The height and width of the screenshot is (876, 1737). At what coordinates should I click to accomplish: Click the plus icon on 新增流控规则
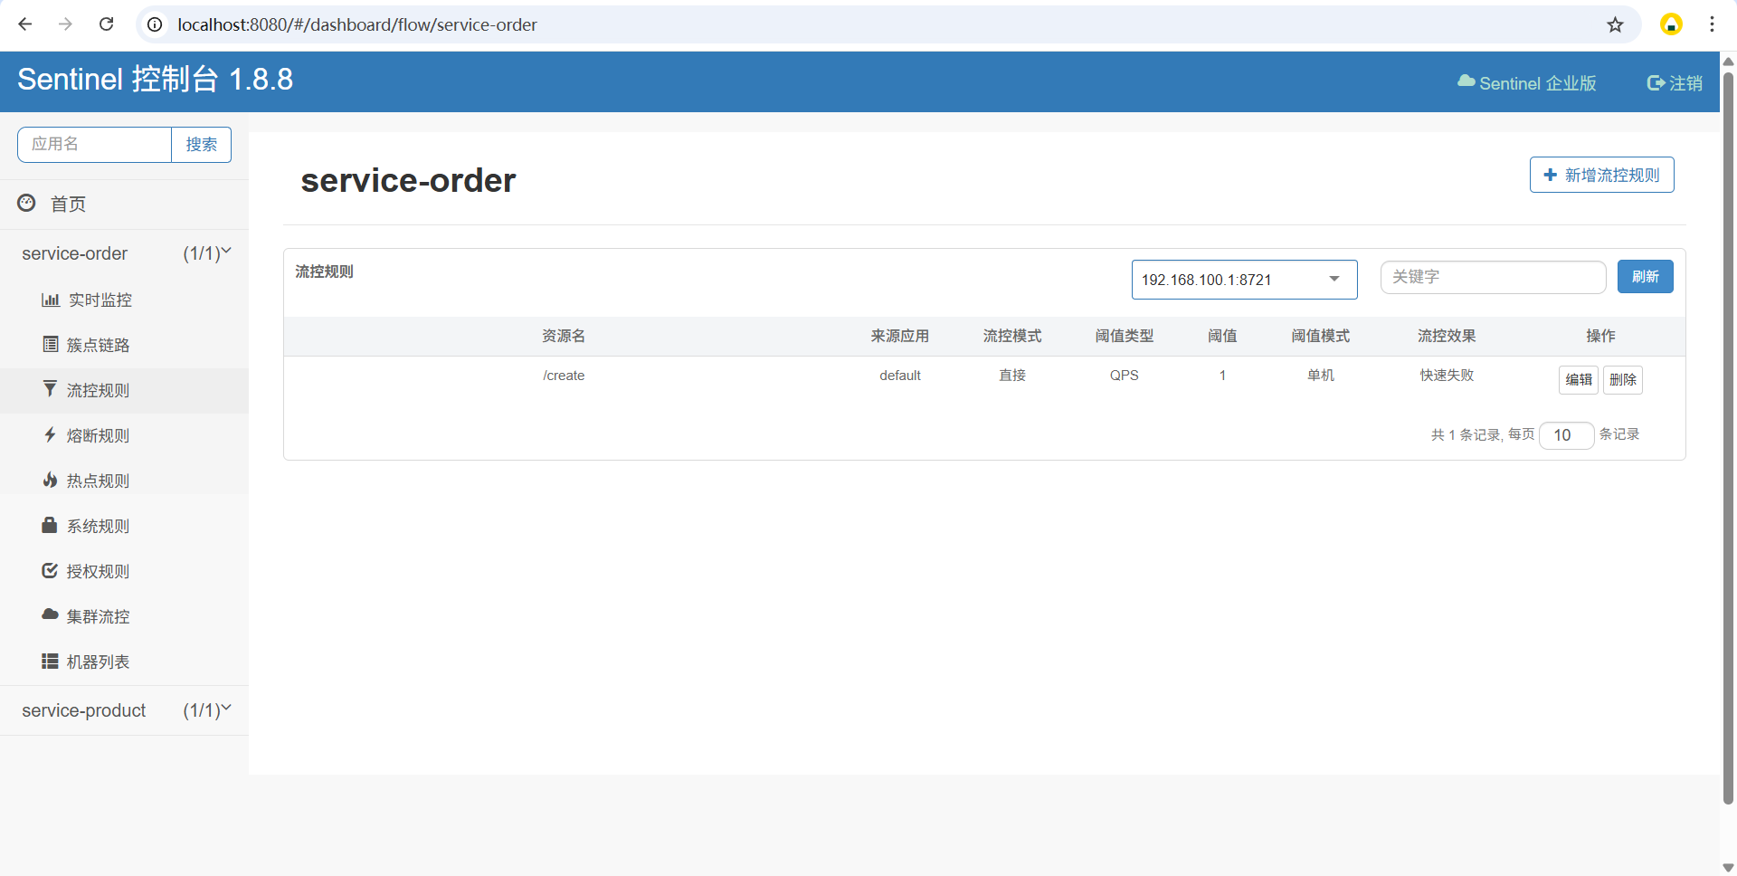(1551, 175)
